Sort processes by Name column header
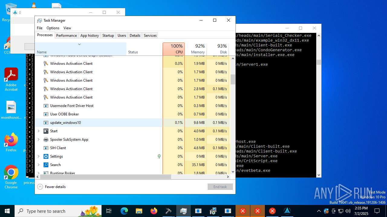The height and width of the screenshot is (217, 387). pyautogui.click(x=81, y=49)
